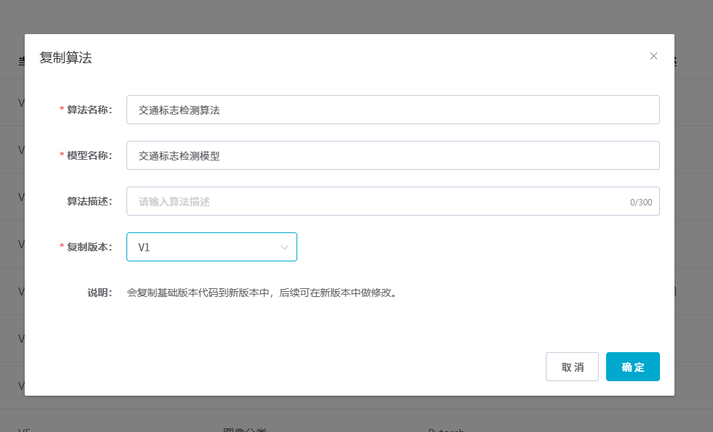The image size is (713, 432).
Task: Click the 0/300 character counter
Action: 640,203
